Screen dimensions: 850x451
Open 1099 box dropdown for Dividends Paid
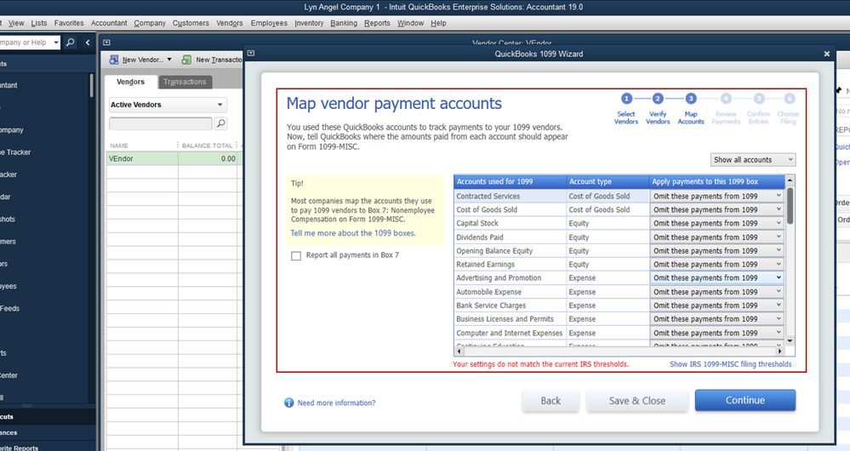click(x=717, y=237)
